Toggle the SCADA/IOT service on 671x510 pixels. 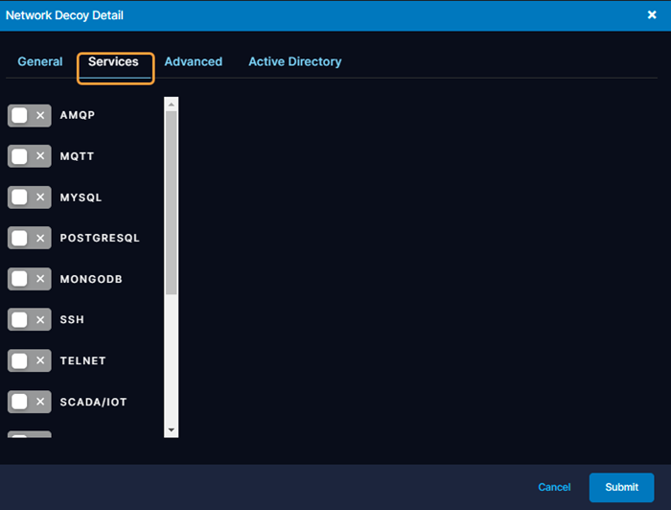click(x=29, y=402)
